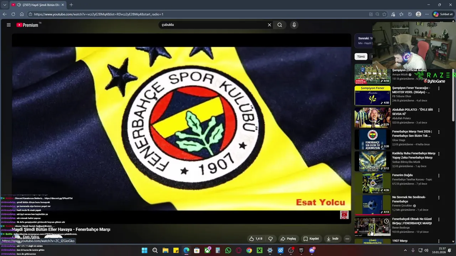Screen dimensions: 456x256
Task: Select the Tümü filter chip
Action: tap(361, 57)
